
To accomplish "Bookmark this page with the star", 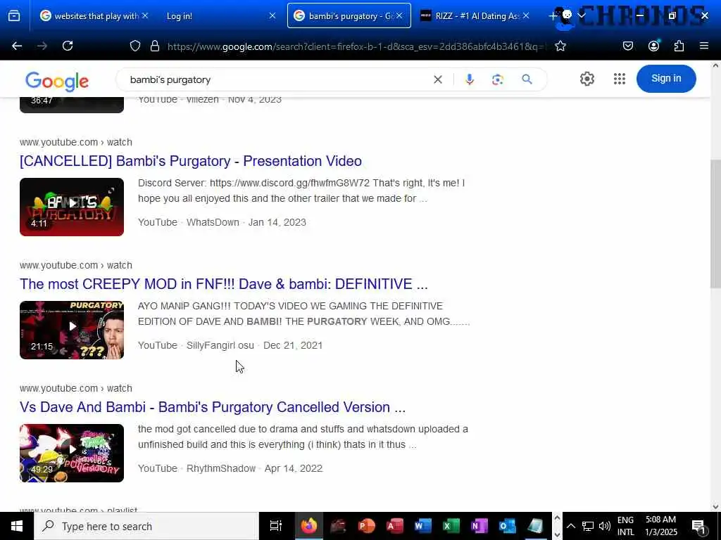I will click(560, 46).
